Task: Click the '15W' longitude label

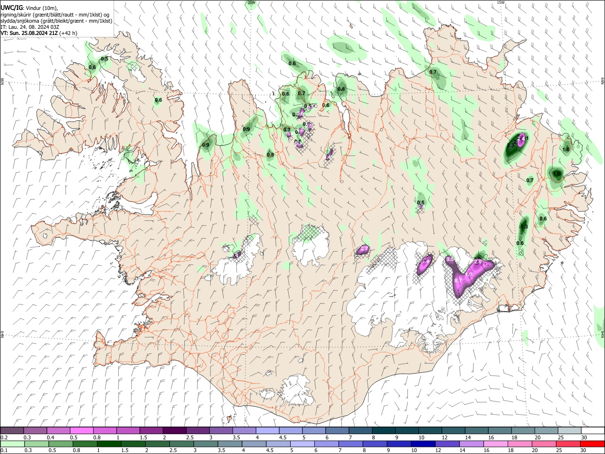Action: [x=501, y=2]
